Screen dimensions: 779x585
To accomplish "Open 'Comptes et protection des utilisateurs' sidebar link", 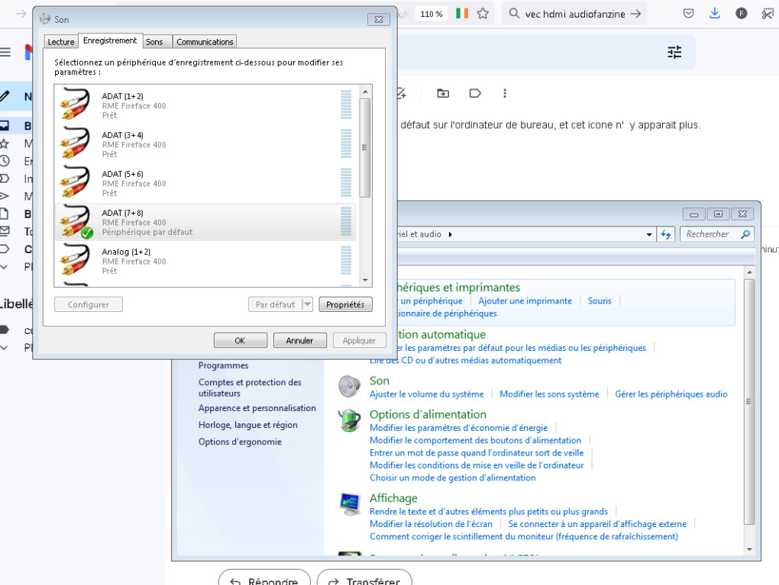I will (250, 387).
